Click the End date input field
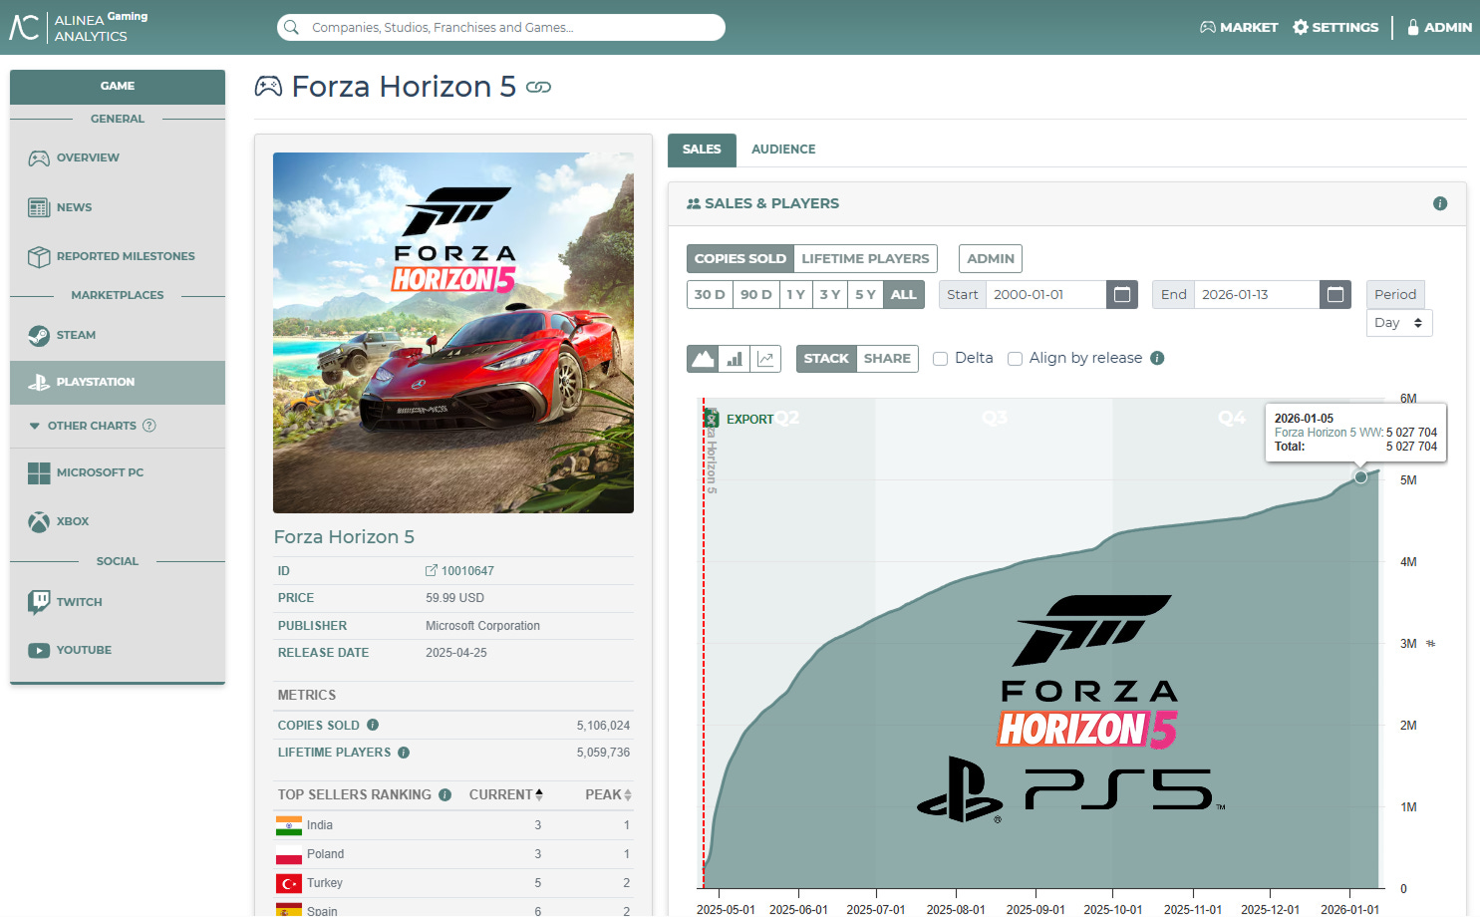Viewport: 1480px width, 917px height. 1257,294
